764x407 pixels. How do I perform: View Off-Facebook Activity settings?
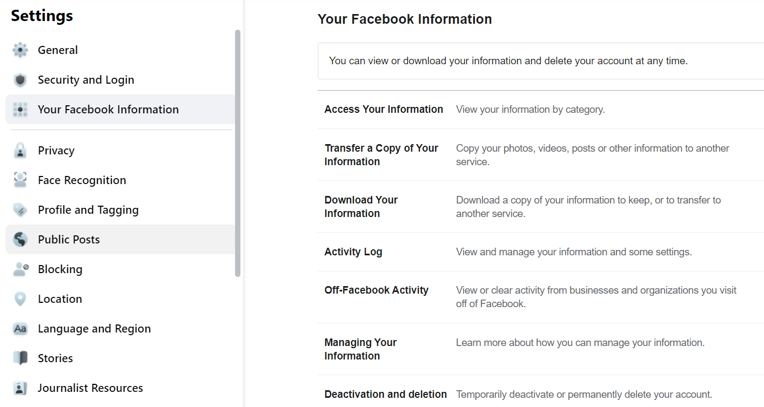(x=541, y=297)
